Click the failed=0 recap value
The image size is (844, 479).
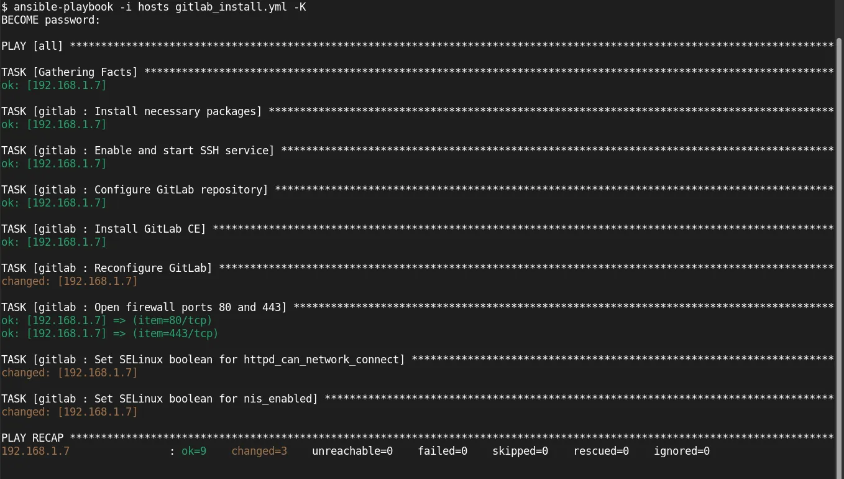(x=443, y=451)
